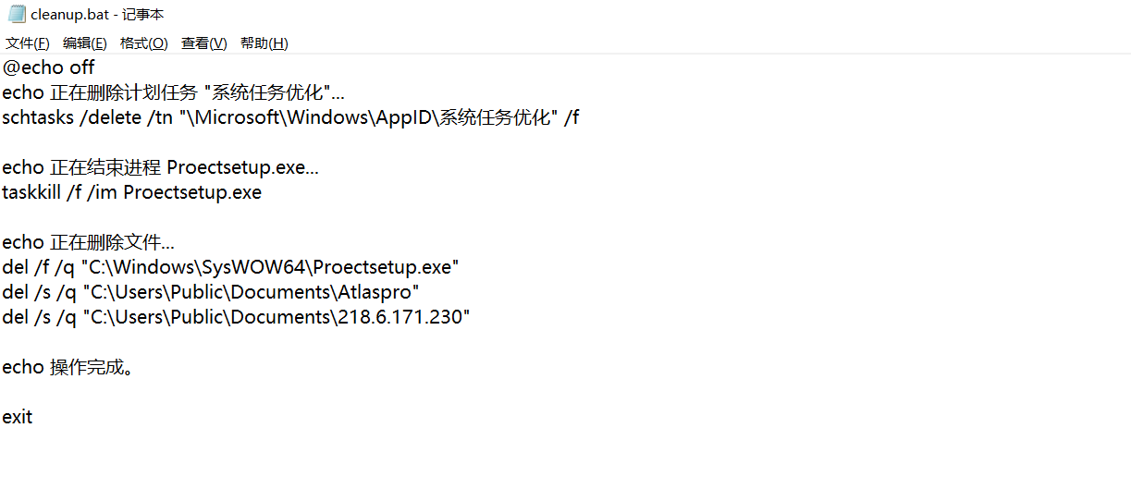
Task: Click the quoted "系统任务优化" text in the echo line
Action: click(267, 92)
